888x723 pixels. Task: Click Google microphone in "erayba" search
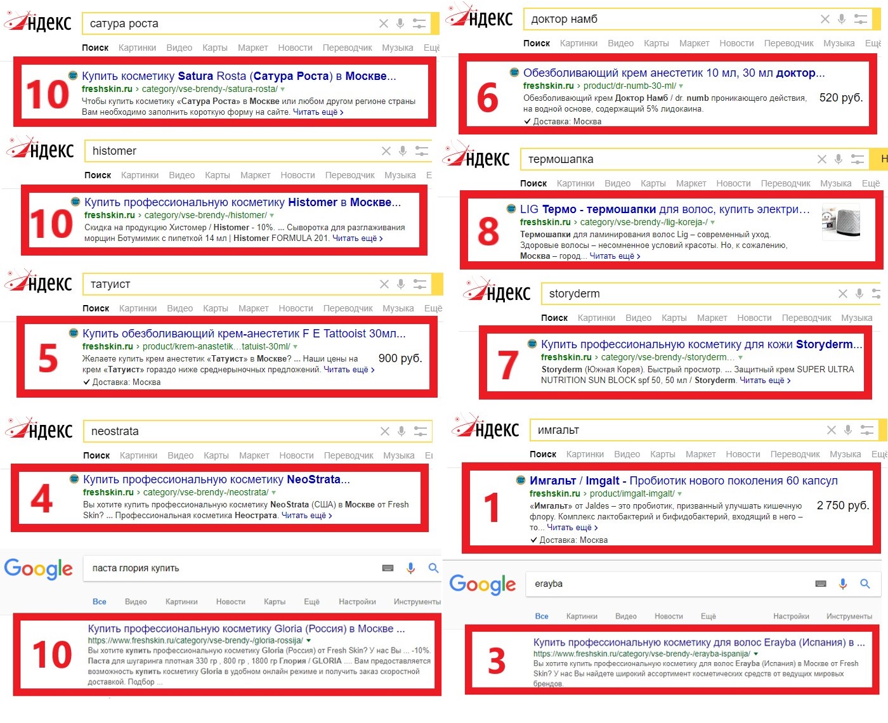coord(843,583)
